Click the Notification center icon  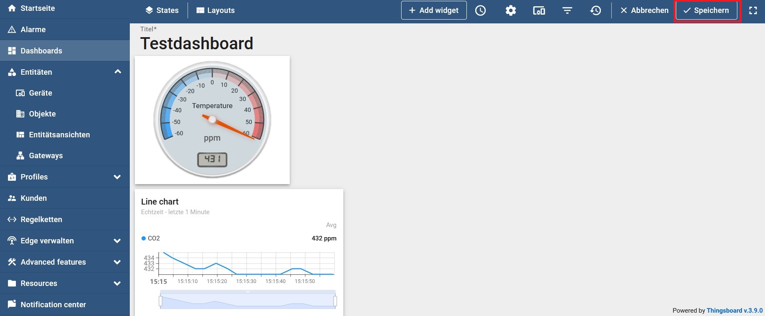point(12,304)
